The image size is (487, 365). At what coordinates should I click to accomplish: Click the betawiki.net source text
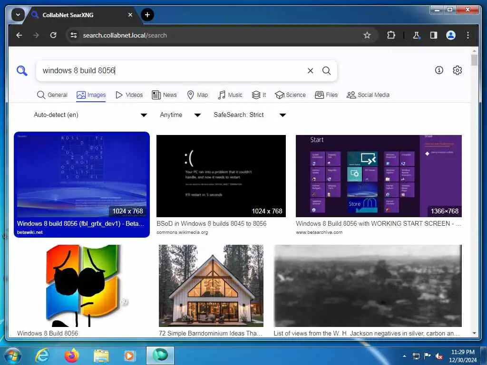[30, 232]
